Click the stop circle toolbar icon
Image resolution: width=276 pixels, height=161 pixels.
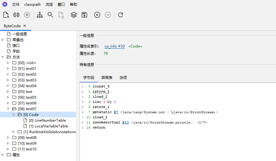coord(27,15)
